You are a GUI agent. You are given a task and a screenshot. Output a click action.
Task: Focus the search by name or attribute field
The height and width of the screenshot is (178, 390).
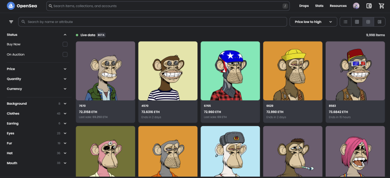click(x=153, y=22)
